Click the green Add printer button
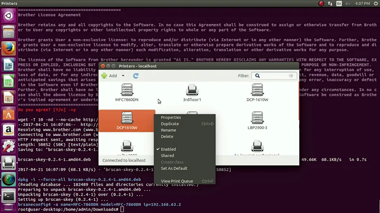 pyautogui.click(x=109, y=76)
